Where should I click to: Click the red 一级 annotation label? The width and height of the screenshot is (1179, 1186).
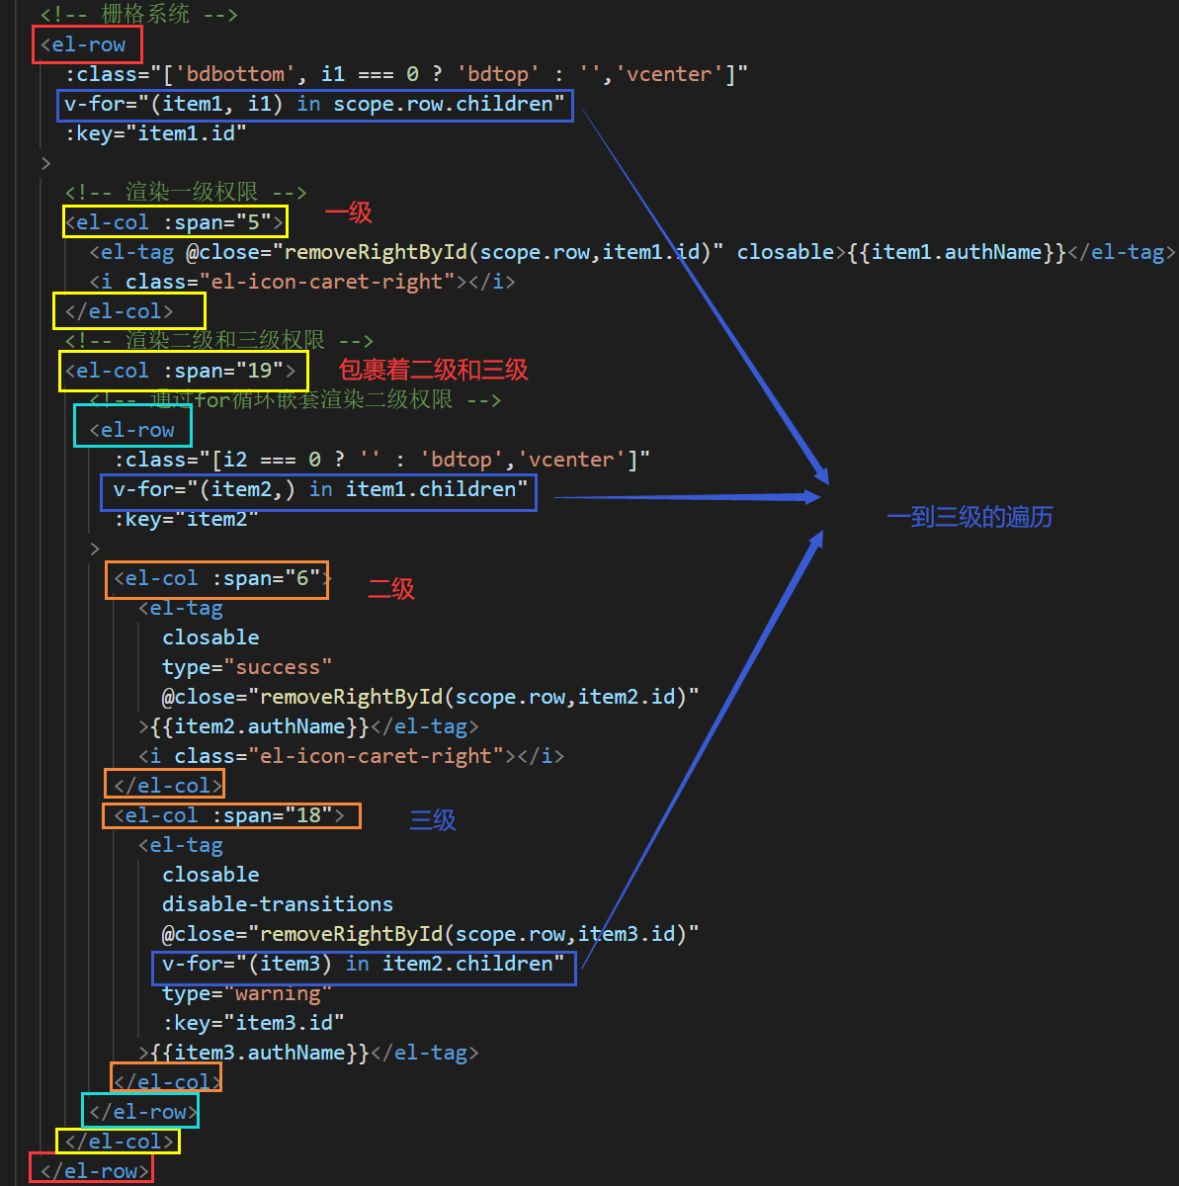click(x=348, y=212)
